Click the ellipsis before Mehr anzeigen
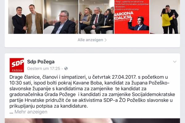This screenshot has width=185, height=123. 11,112
